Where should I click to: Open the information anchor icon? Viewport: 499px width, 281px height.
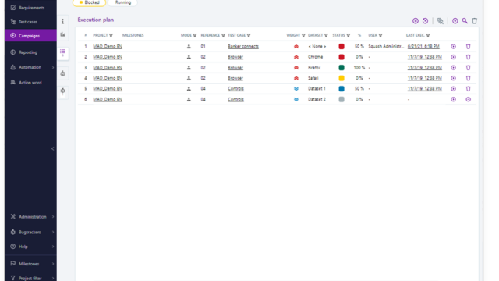[x=62, y=22]
